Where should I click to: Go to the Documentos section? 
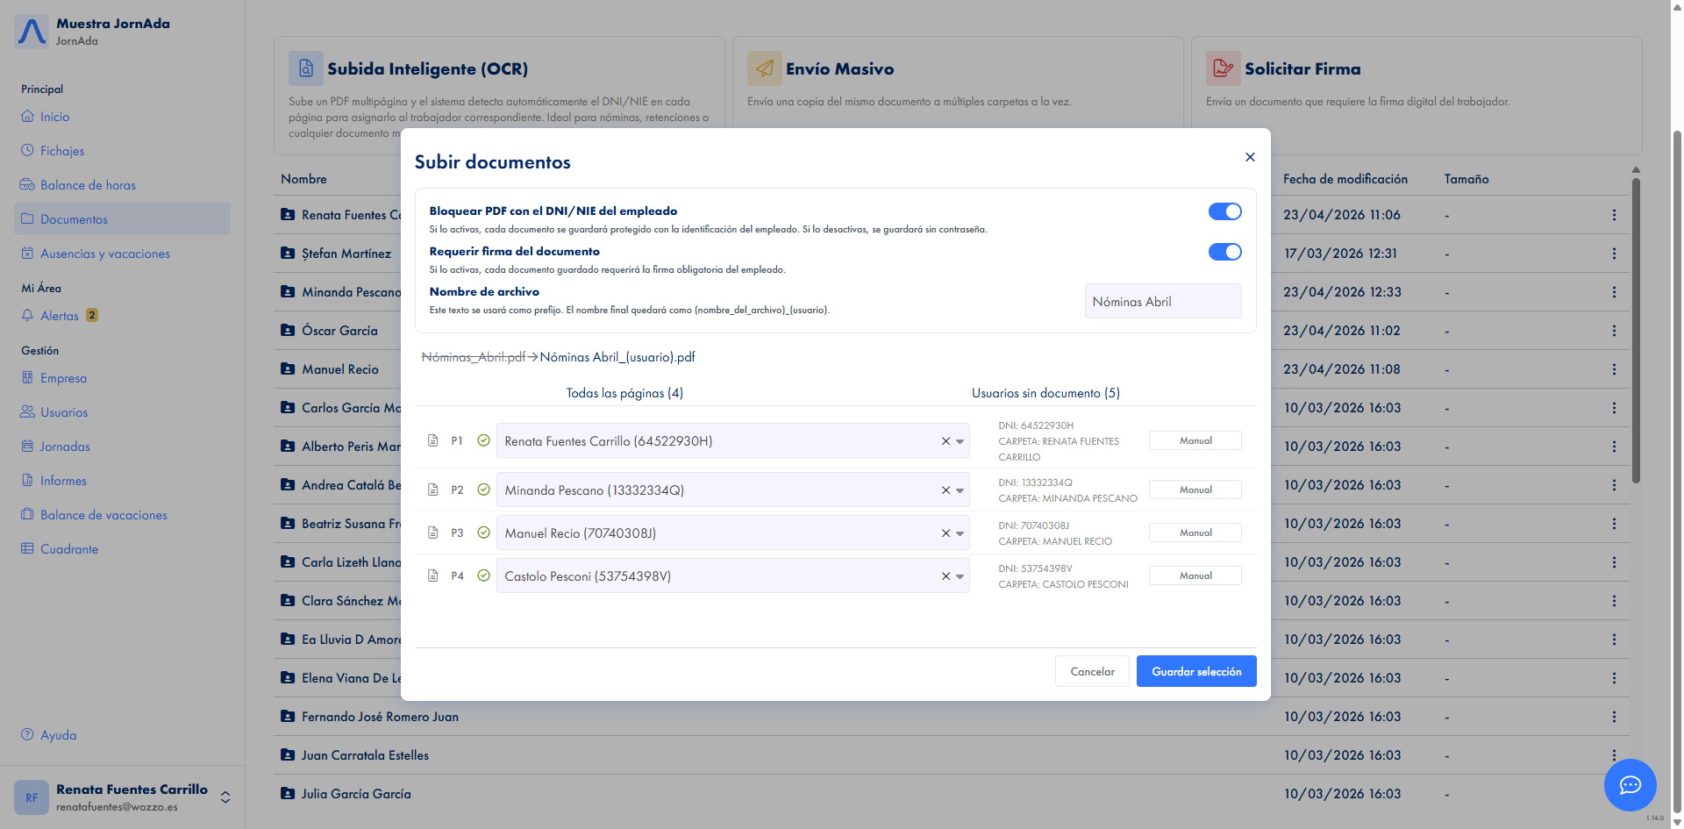73,218
